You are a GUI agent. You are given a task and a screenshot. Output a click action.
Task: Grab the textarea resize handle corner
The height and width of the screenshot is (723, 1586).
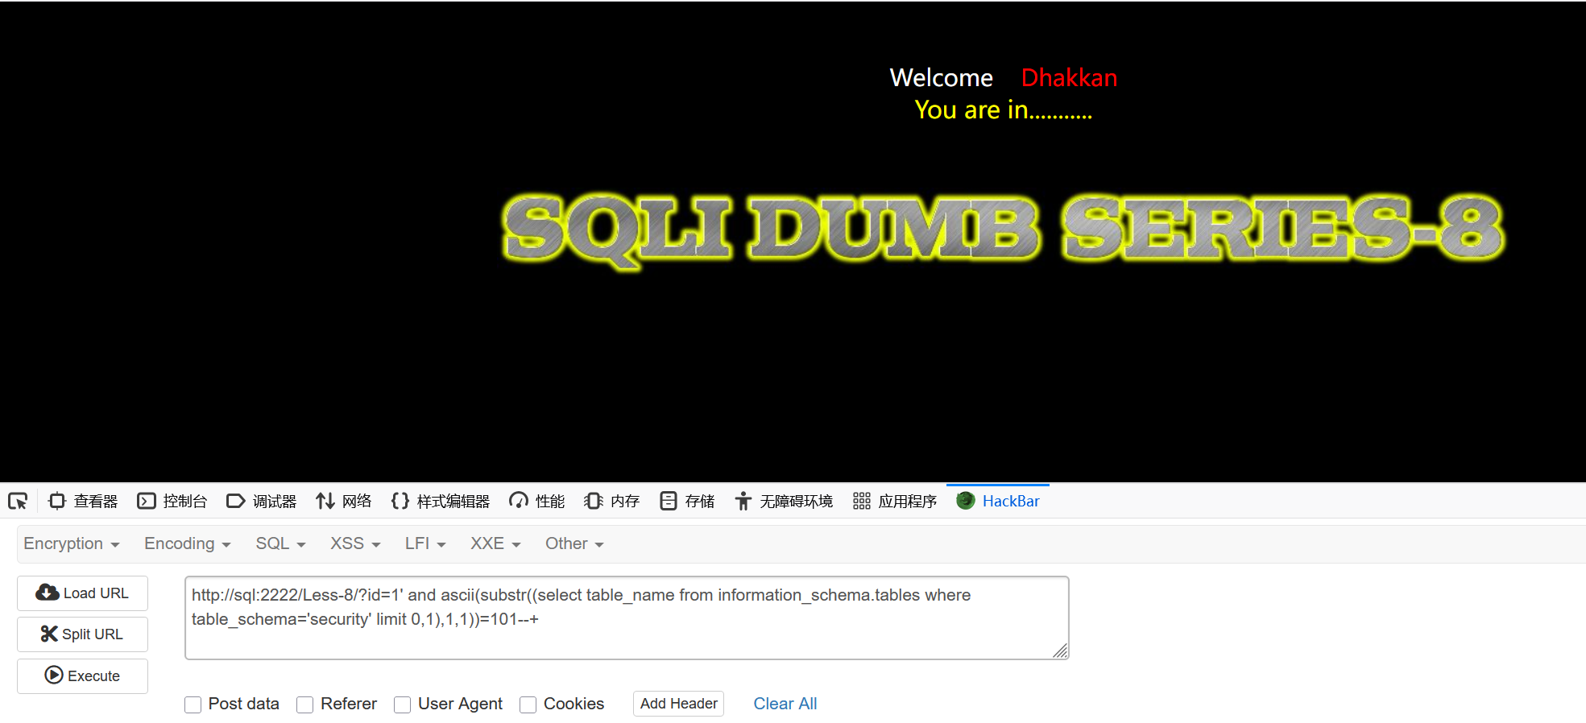(x=1060, y=651)
